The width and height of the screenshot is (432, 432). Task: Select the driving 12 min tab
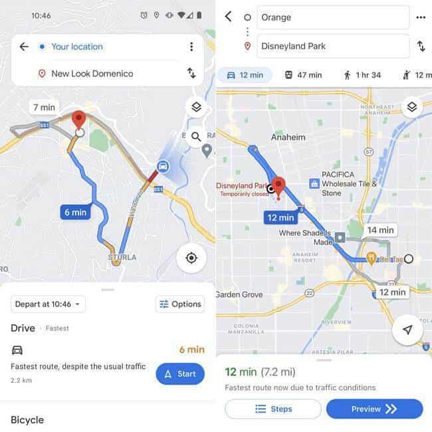click(x=245, y=75)
